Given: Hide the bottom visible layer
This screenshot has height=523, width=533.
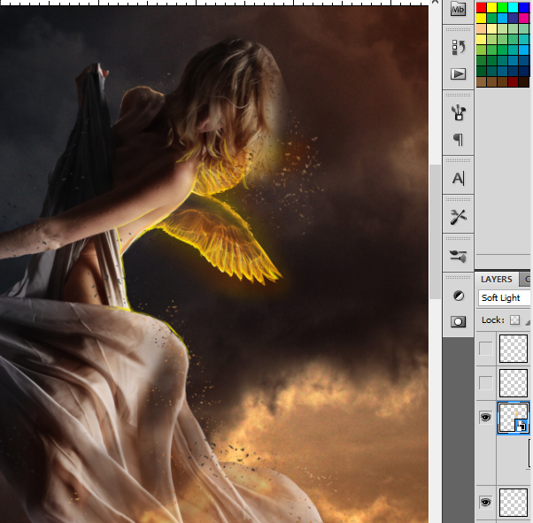Looking at the screenshot, I should coord(485,502).
